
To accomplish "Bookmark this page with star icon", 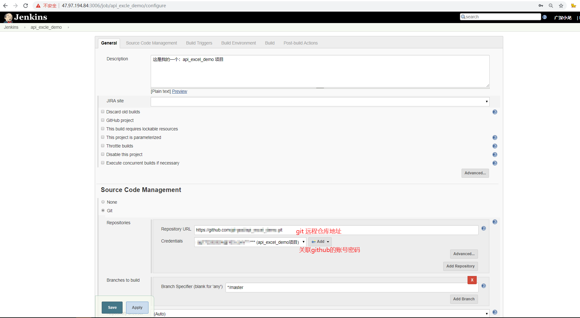I will point(561,6).
